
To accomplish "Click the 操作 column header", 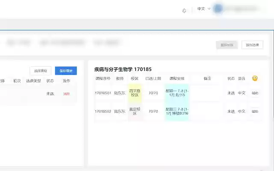I will coord(66,81).
